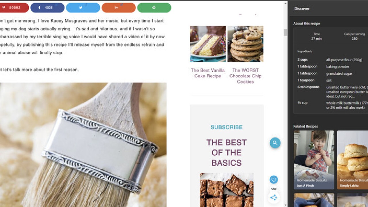Click the floating share icon below 58K

274,198
